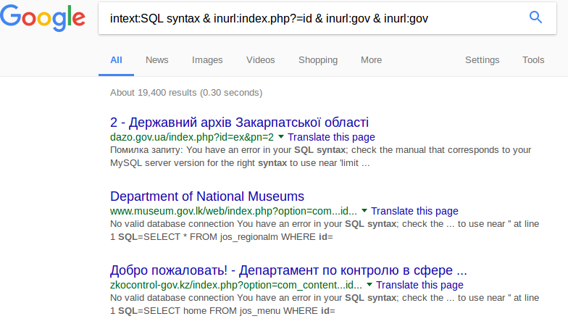Switch to the Images tab
This screenshot has height=332, width=568.
(x=207, y=59)
